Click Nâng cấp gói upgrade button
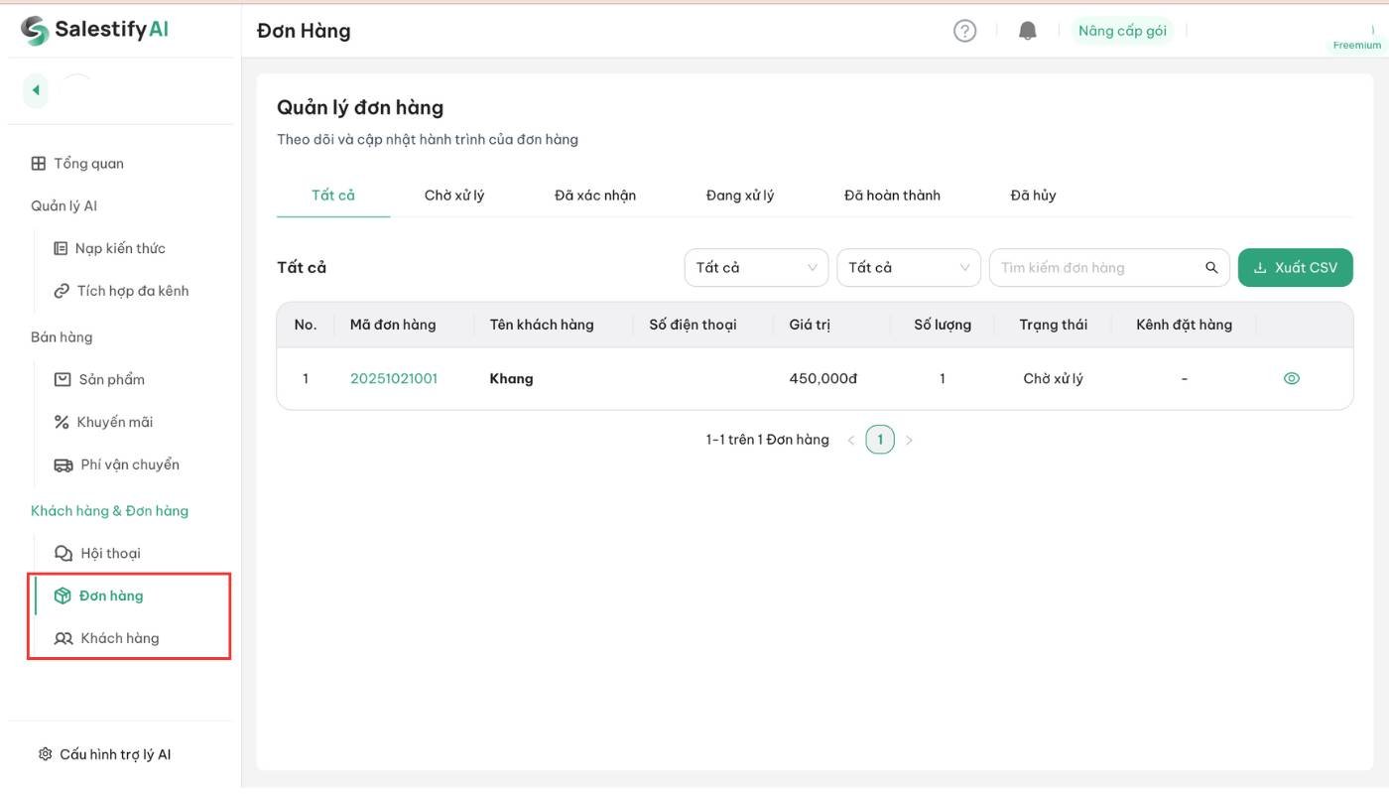This screenshot has height=794, width=1389. [1122, 31]
